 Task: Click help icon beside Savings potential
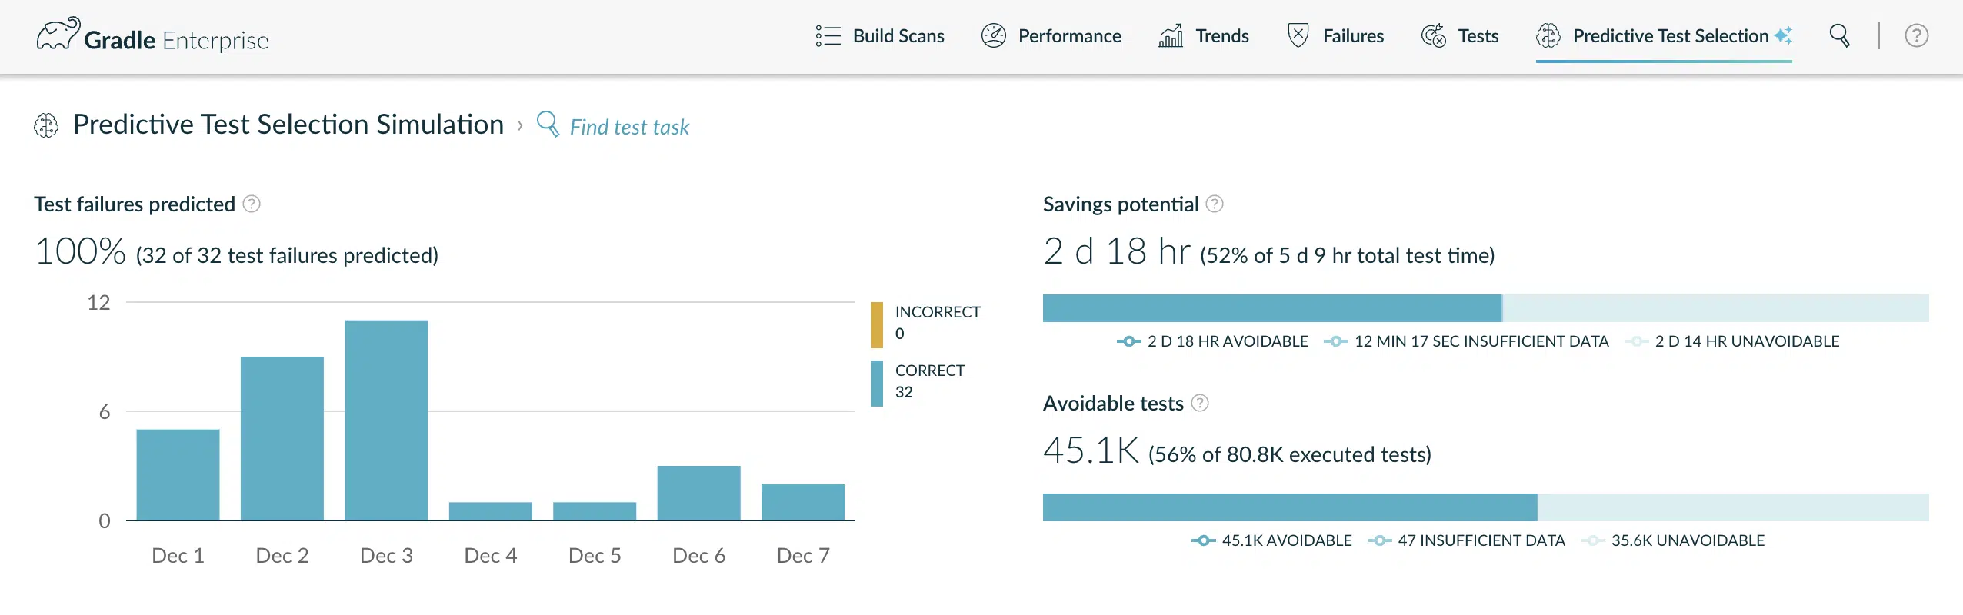click(x=1215, y=204)
